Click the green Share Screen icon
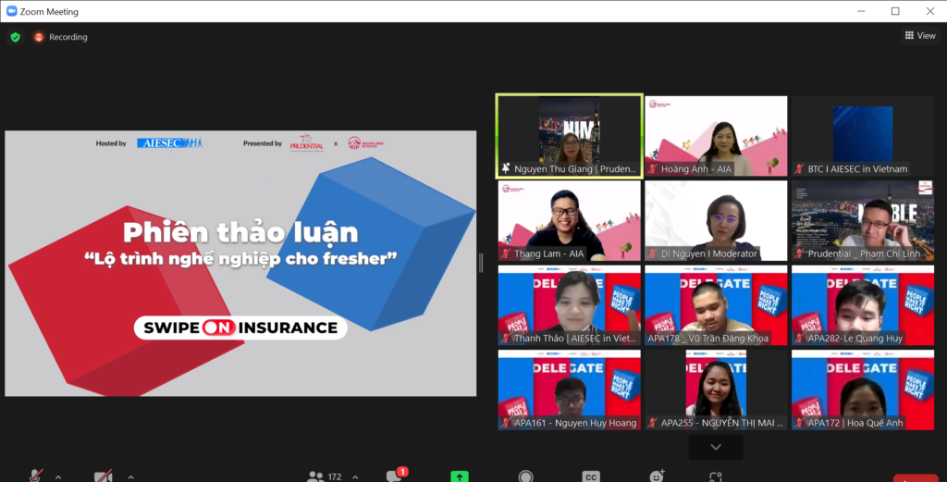This screenshot has height=482, width=947. [460, 476]
